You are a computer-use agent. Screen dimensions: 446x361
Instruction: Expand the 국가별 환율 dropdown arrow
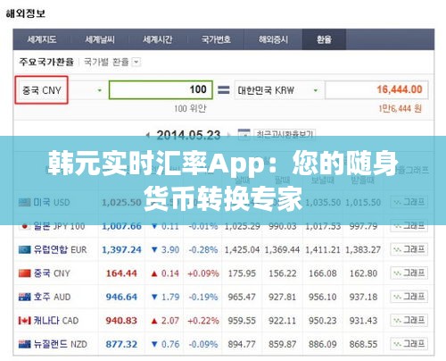[136, 62]
